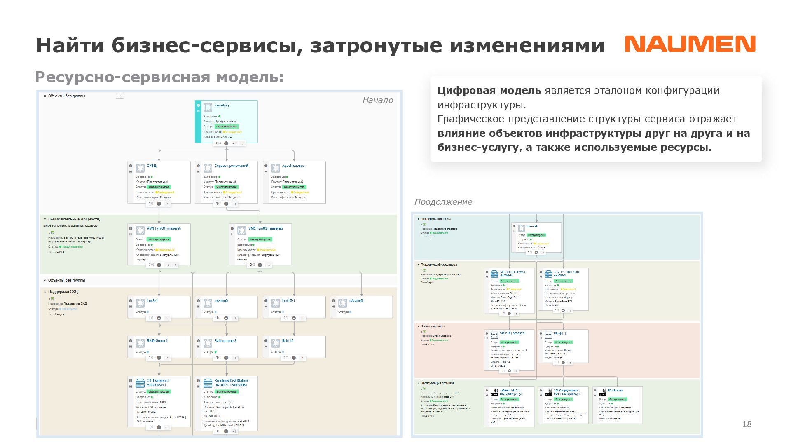
Task: Collapse the Поддержка СХД group
Action: pos(45,292)
